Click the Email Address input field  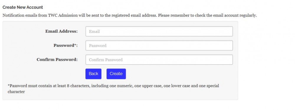159,31
